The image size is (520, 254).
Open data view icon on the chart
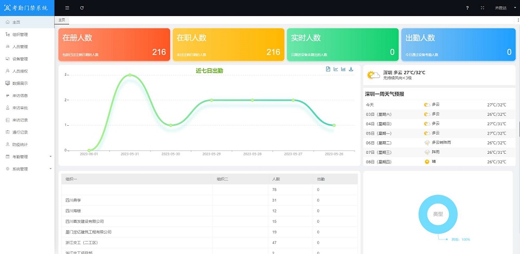pyautogui.click(x=328, y=69)
